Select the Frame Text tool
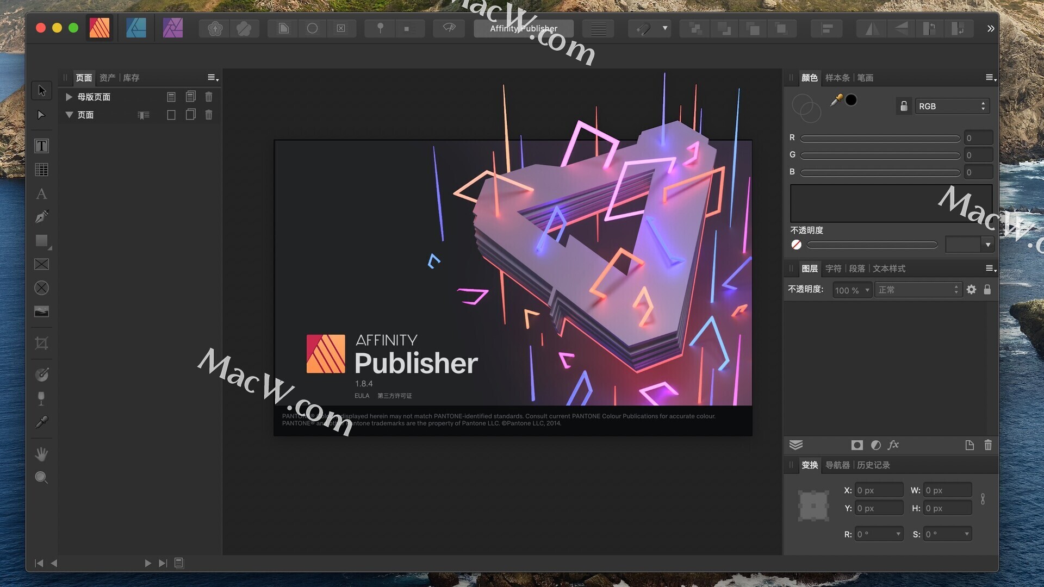 click(x=42, y=146)
